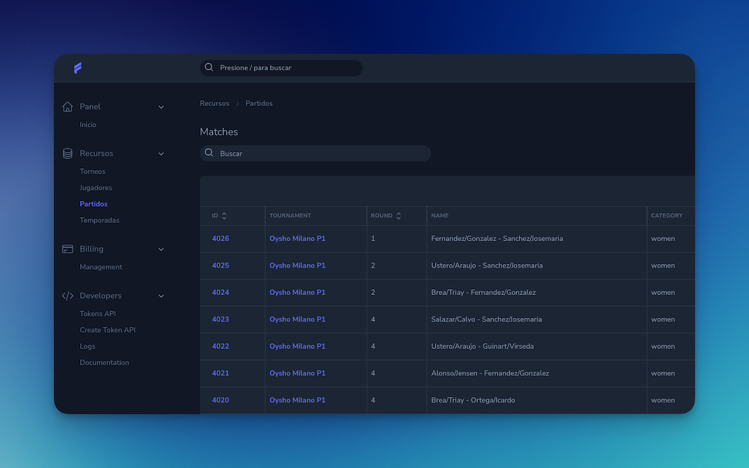
Task: Click the magnifier icon in the top search bar
Action: click(209, 68)
